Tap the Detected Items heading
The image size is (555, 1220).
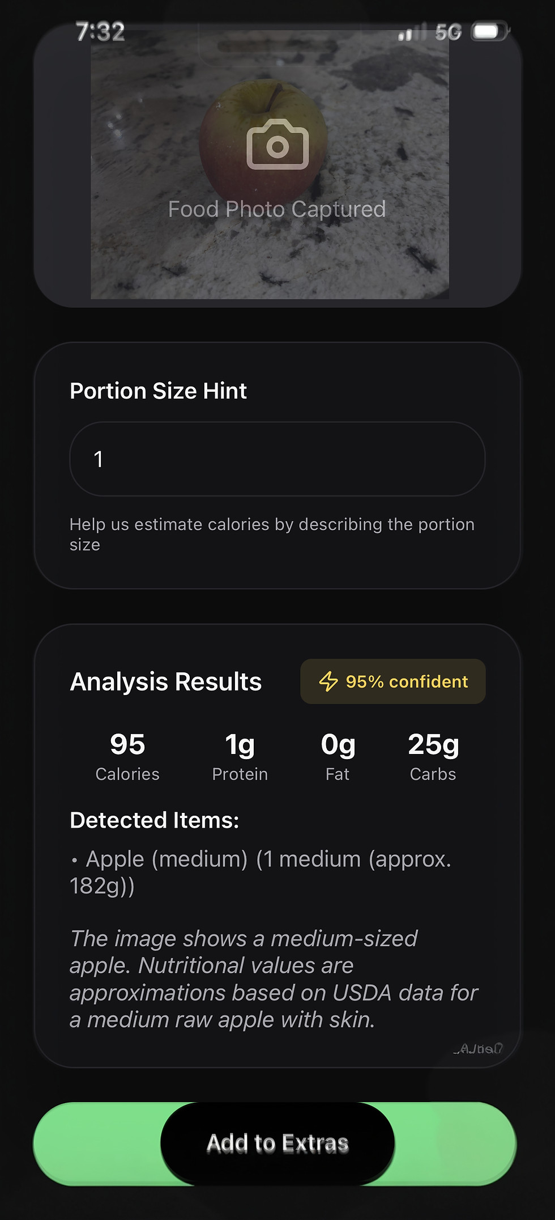pyautogui.click(x=155, y=820)
